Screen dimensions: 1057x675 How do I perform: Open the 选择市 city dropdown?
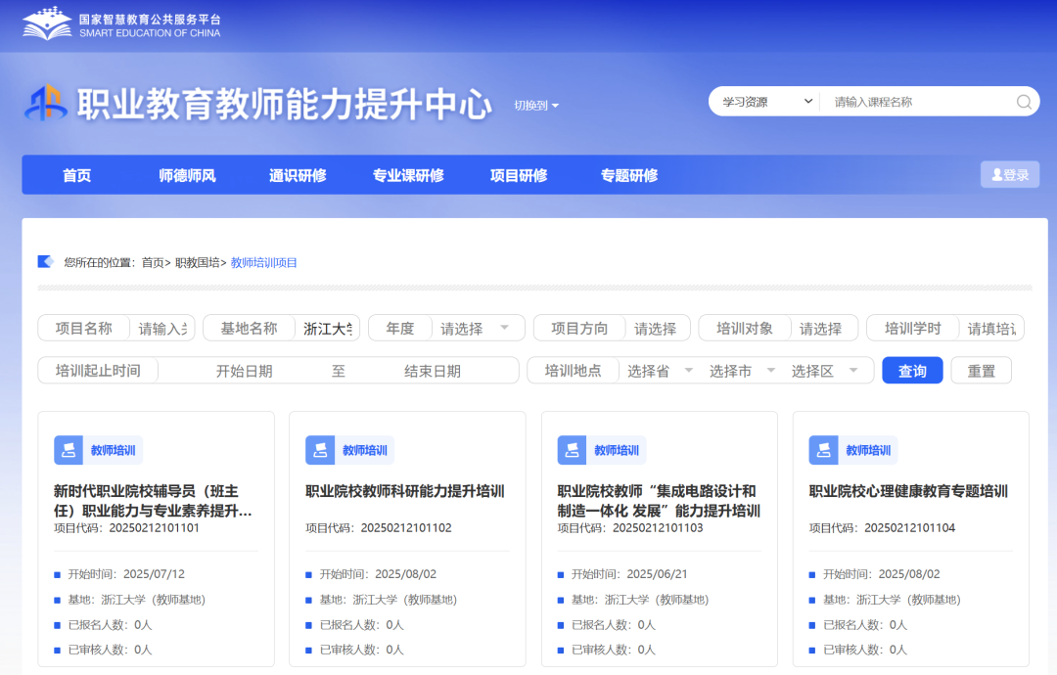pos(740,371)
